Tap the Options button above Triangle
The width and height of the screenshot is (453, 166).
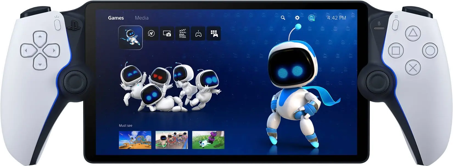tap(395, 25)
